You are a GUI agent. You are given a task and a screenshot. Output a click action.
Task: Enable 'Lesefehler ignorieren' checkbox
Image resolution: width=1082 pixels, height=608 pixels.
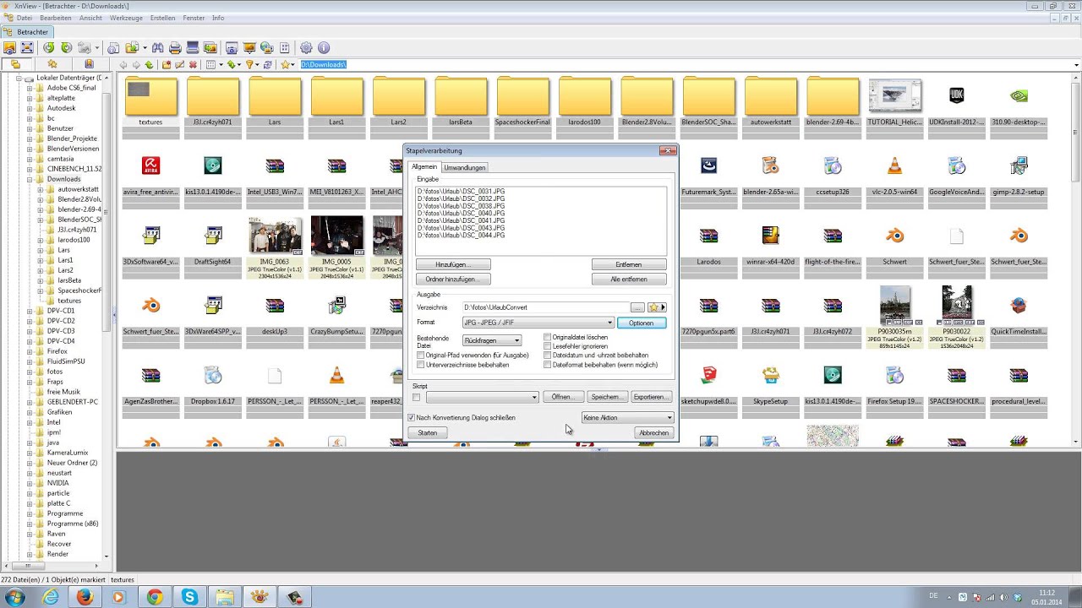(548, 346)
